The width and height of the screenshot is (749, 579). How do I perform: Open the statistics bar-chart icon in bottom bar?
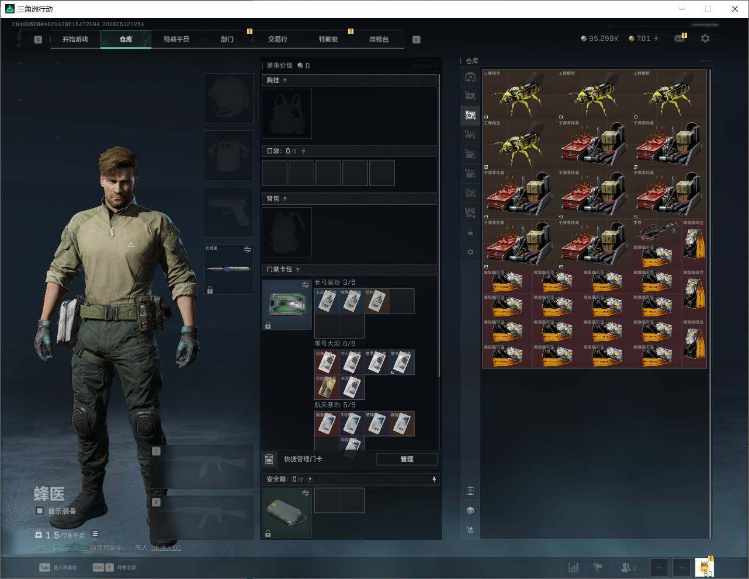click(x=574, y=567)
